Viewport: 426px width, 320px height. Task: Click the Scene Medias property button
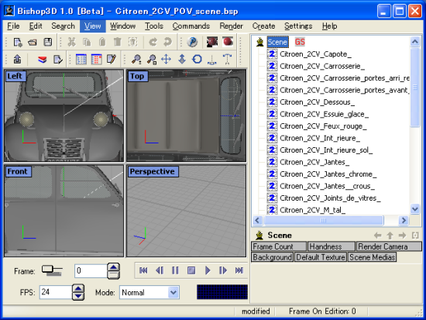pos(372,257)
